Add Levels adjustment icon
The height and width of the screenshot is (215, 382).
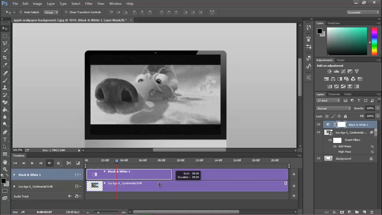pos(336,71)
